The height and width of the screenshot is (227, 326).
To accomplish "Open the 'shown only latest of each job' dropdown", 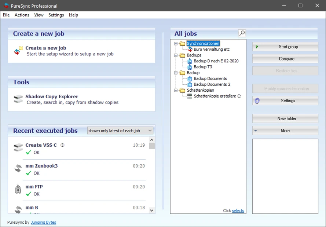I will tap(120, 131).
